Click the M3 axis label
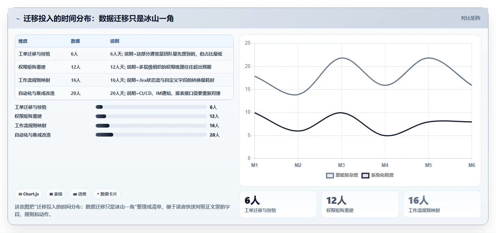Image resolution: width=496 pixels, height=233 pixels. (341, 165)
